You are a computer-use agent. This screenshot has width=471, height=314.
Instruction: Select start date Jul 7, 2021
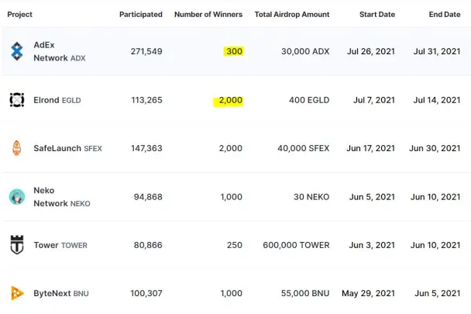click(374, 100)
